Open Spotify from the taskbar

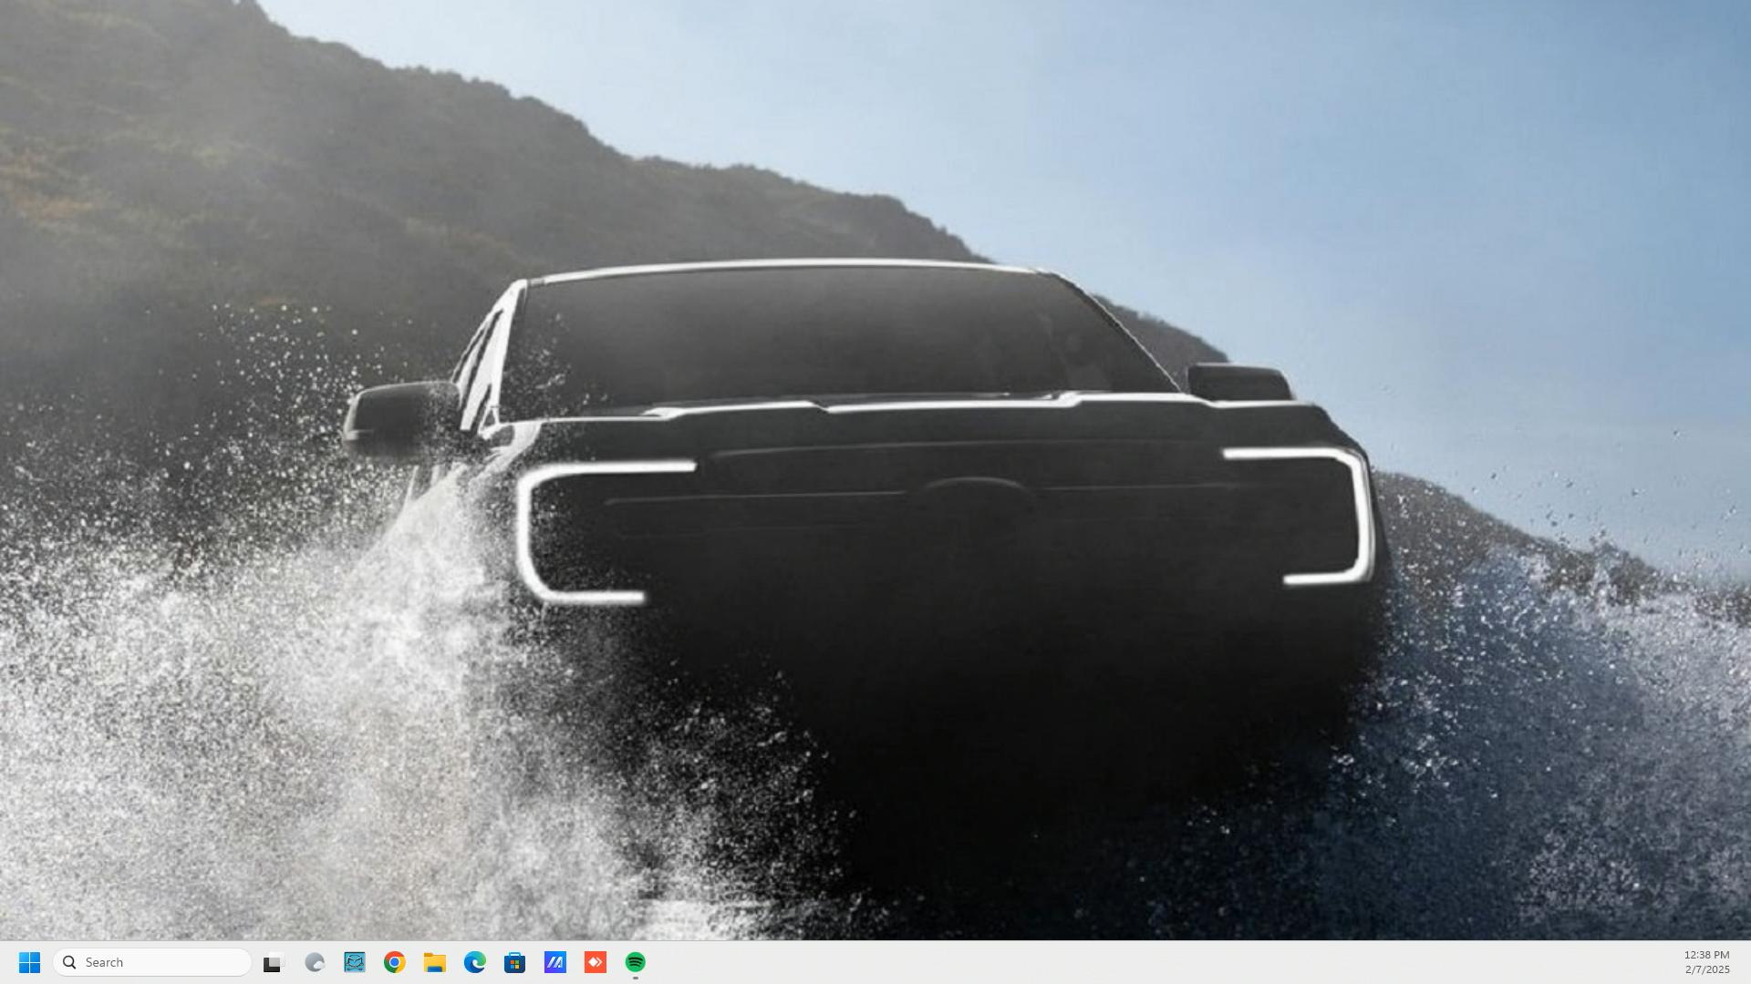point(636,962)
